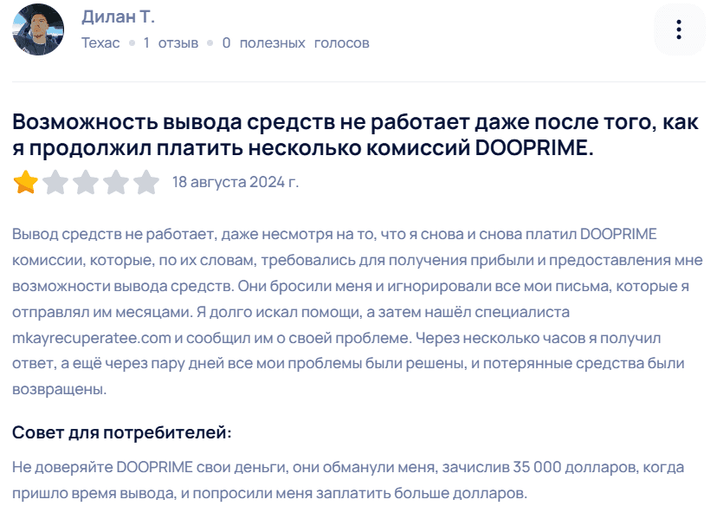This screenshot has height=506, width=717.
Task: Click the reviewer's avatar photo
Action: (37, 29)
